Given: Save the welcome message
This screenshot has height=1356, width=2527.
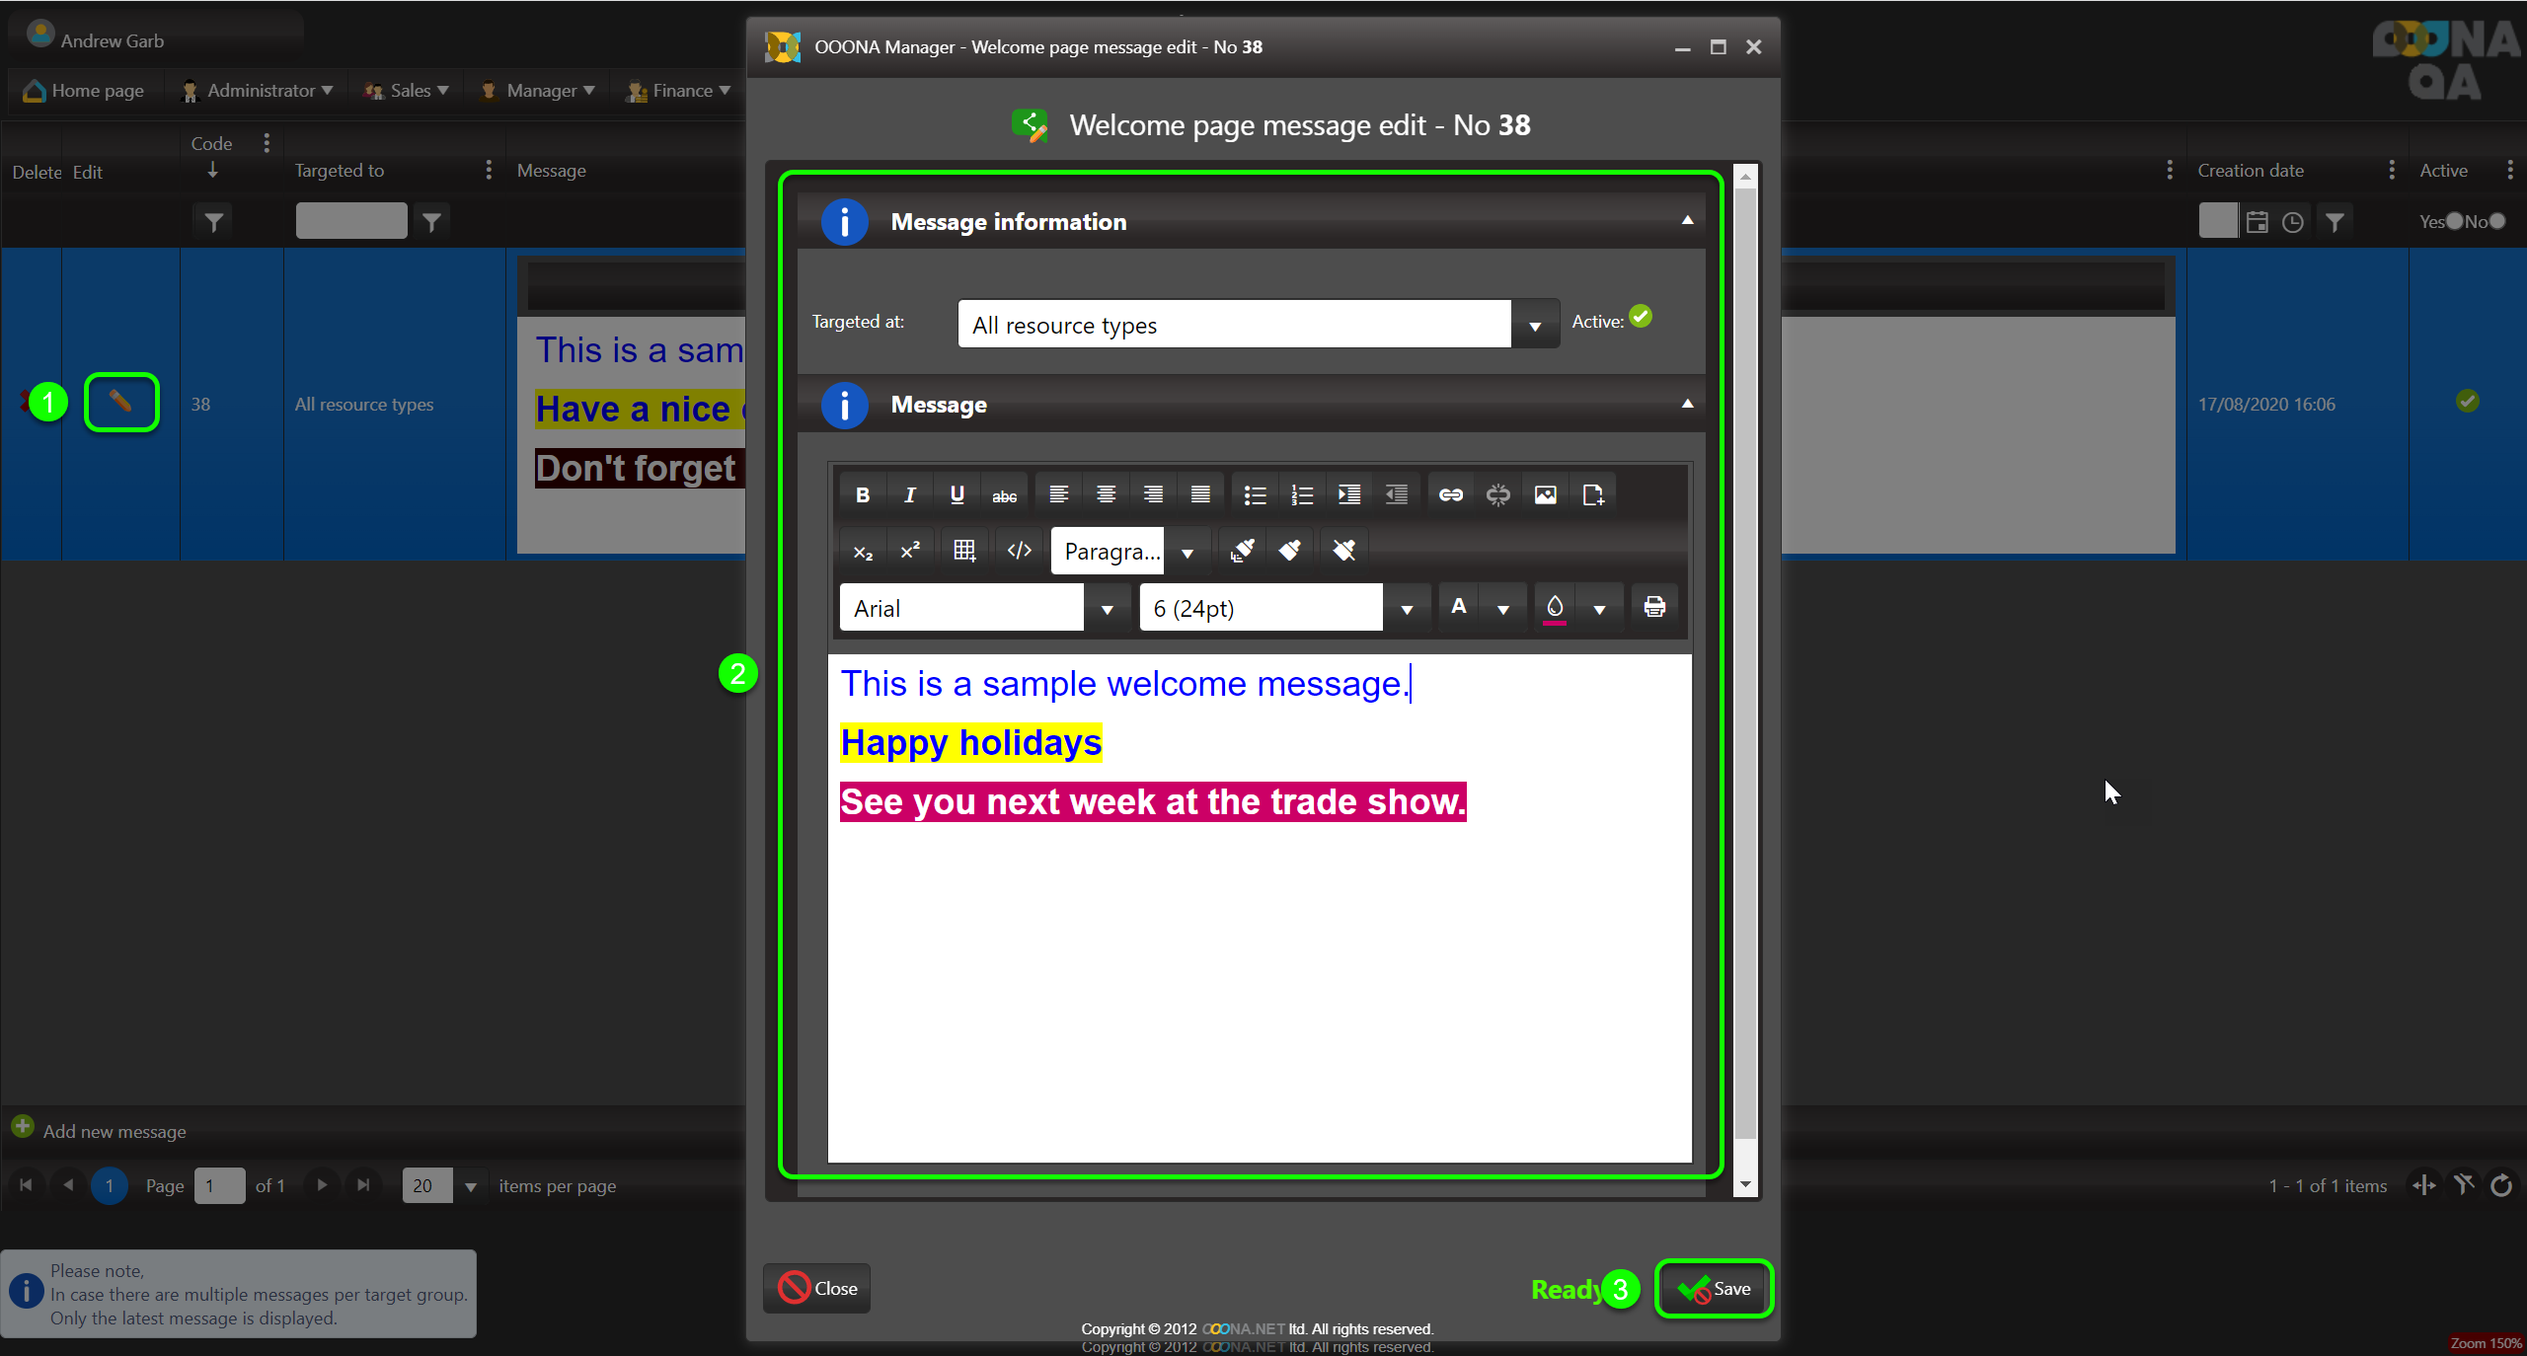Looking at the screenshot, I should tap(1715, 1289).
